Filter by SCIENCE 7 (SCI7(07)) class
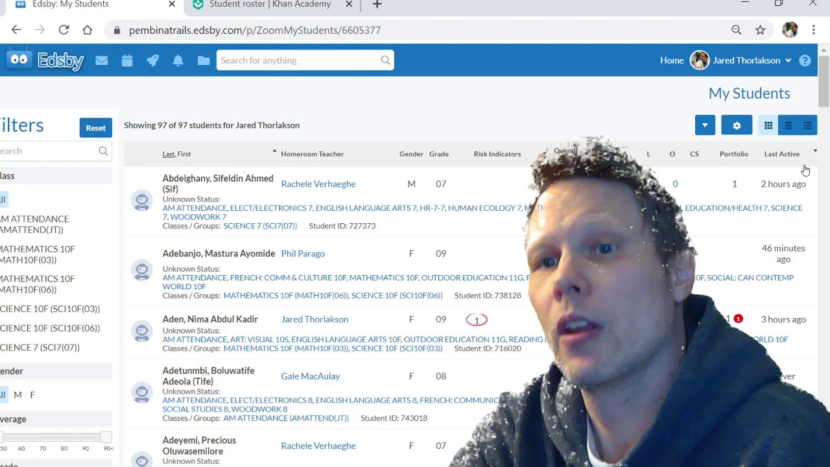830x467 pixels. tap(40, 348)
